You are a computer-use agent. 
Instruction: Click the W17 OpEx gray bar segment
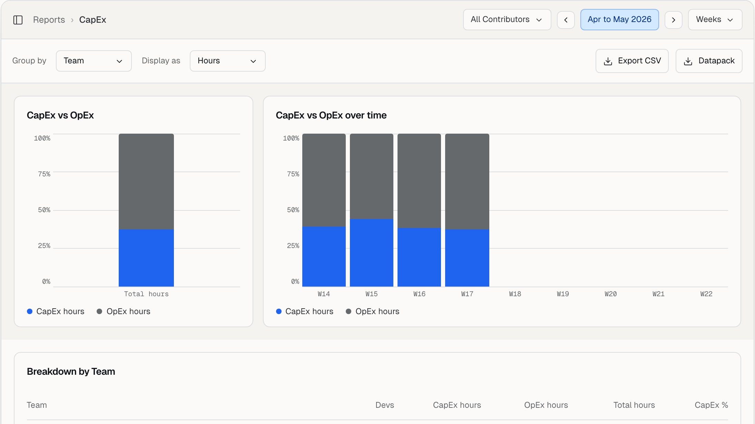(467, 182)
